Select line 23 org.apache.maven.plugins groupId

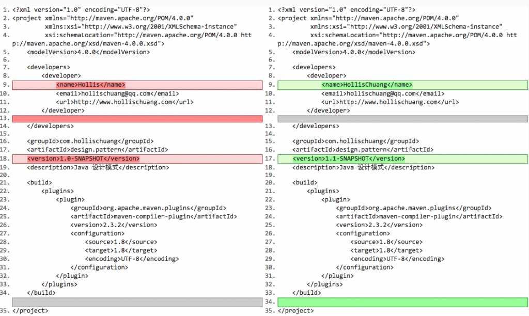(414, 208)
